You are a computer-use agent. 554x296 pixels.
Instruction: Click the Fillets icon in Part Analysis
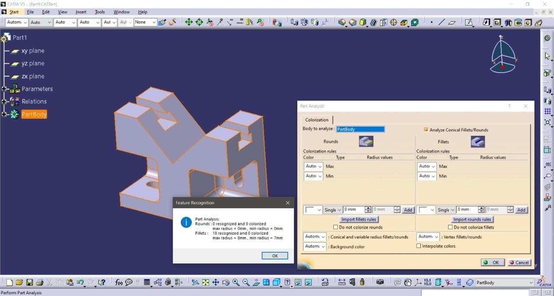click(478, 142)
